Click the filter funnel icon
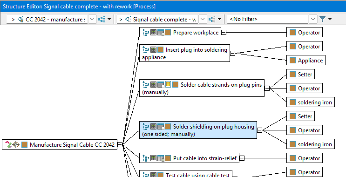 (x=322, y=19)
